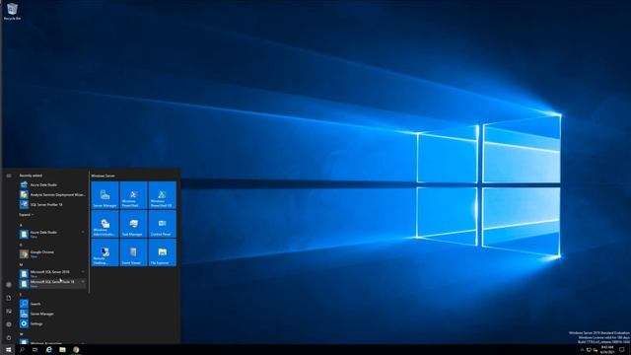Open the Action Center notifications icon
The width and height of the screenshot is (631, 355).
(x=622, y=350)
